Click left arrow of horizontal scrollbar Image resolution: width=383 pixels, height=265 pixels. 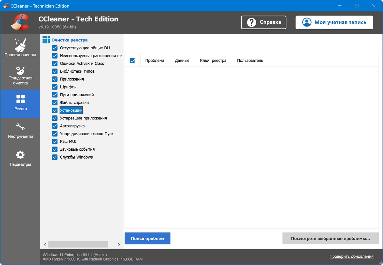tap(45, 244)
